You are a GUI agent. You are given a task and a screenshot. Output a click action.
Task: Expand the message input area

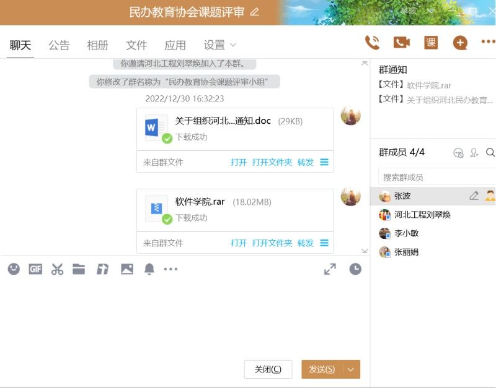[330, 269]
